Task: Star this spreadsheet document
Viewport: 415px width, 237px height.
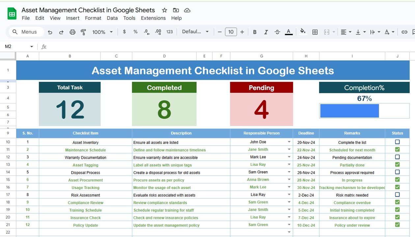Action: [x=164, y=10]
